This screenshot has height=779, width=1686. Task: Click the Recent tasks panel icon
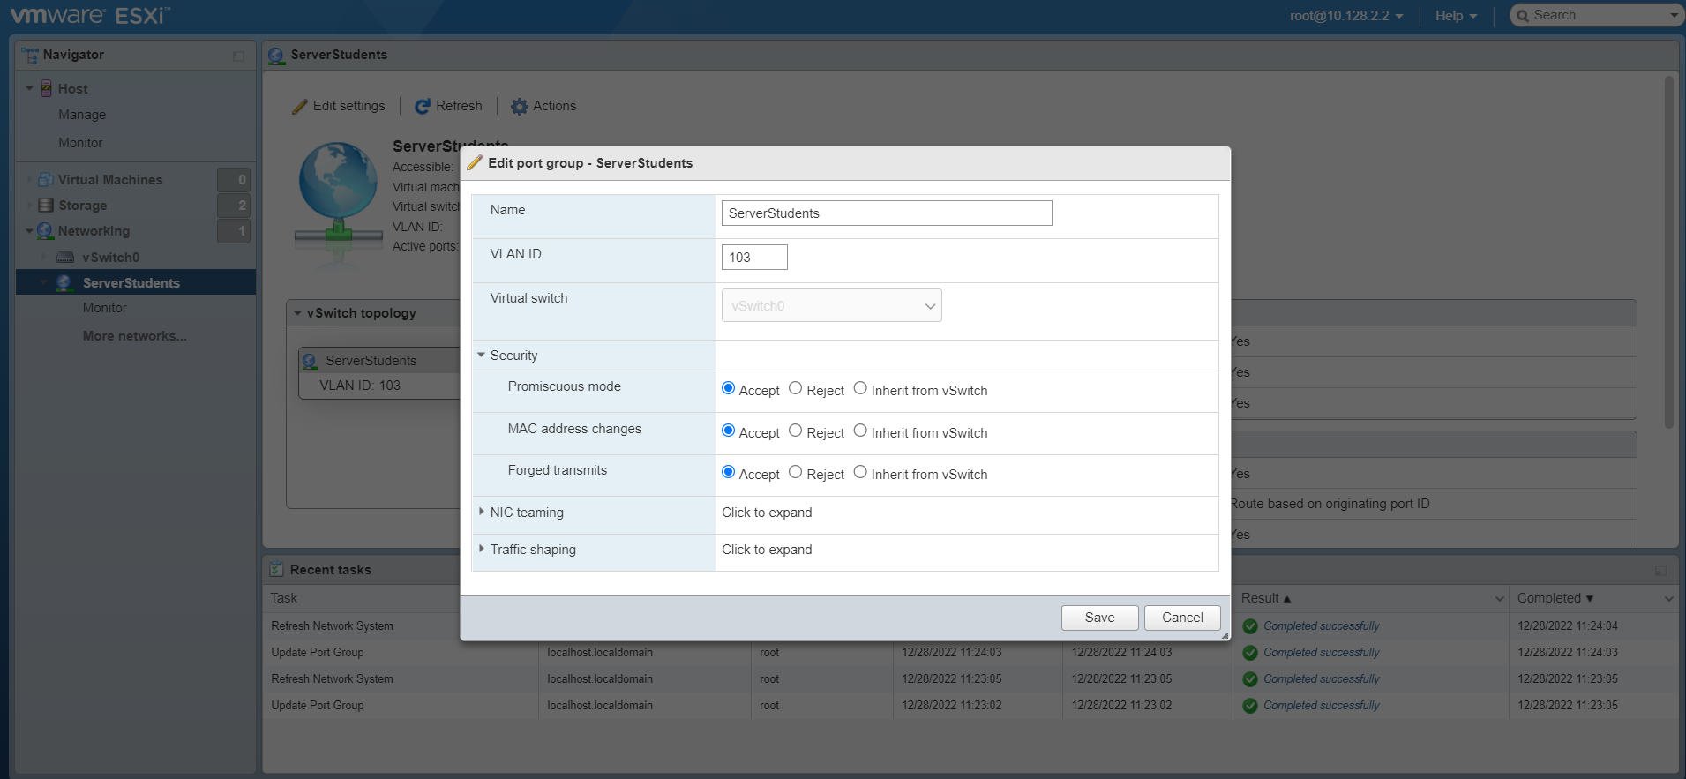click(276, 570)
